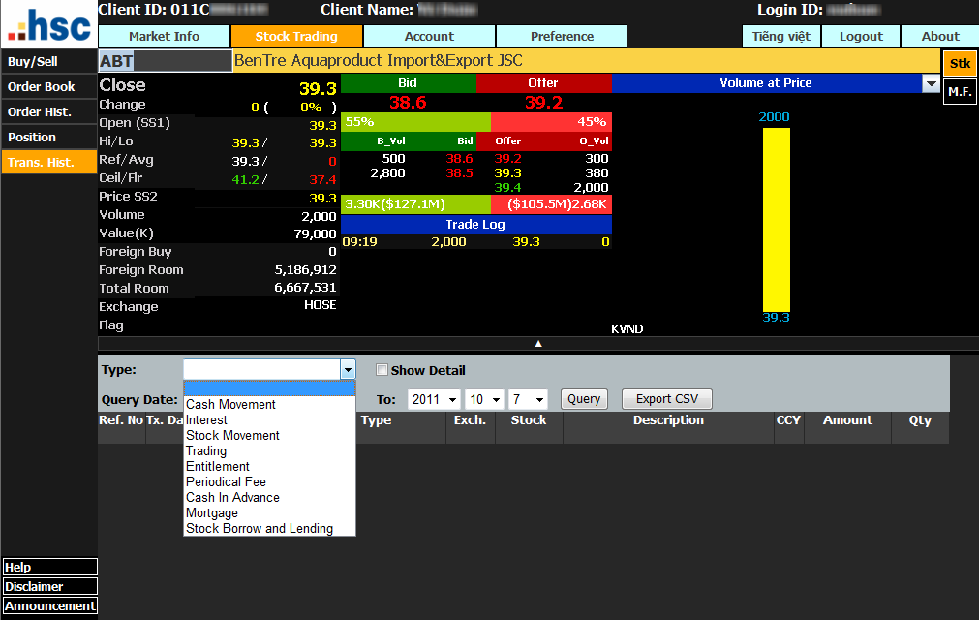This screenshot has width=979, height=620.
Task: Click the Trade Log header
Action: pyautogui.click(x=475, y=224)
